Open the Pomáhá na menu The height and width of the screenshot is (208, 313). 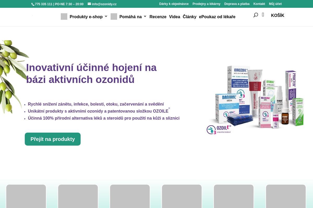pyautogui.click(x=130, y=17)
